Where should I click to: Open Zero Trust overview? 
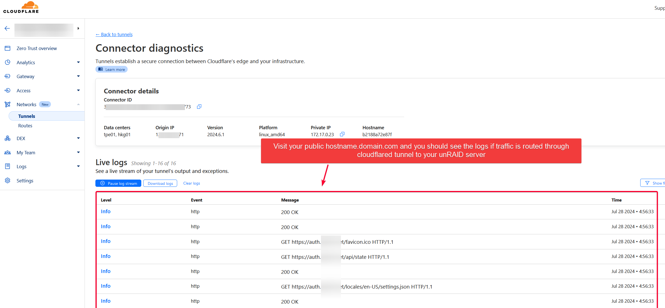tap(36, 48)
